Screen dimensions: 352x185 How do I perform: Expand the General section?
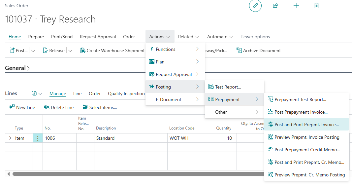coord(17,68)
